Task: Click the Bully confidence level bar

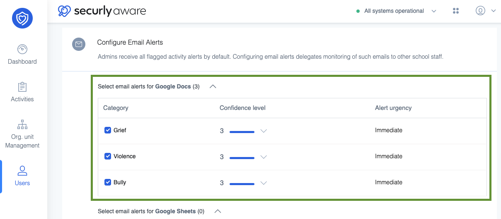Action: tap(242, 184)
